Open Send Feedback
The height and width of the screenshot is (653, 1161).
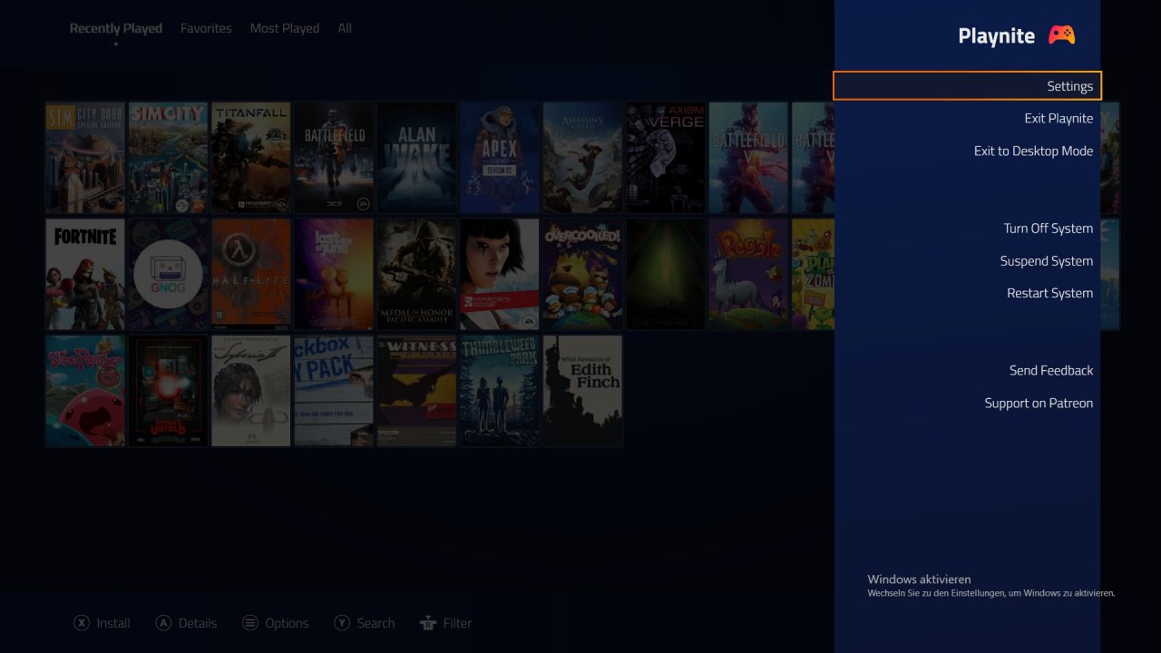1051,371
